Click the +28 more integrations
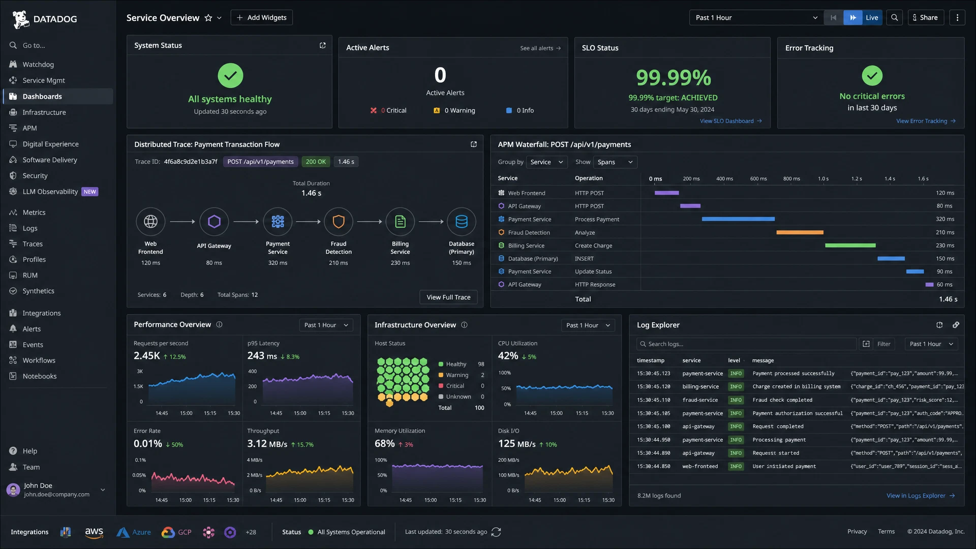 click(x=251, y=532)
